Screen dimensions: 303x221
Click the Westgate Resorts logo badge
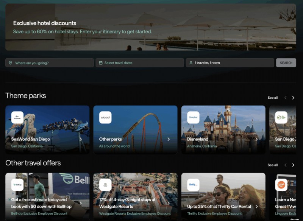click(x=105, y=185)
